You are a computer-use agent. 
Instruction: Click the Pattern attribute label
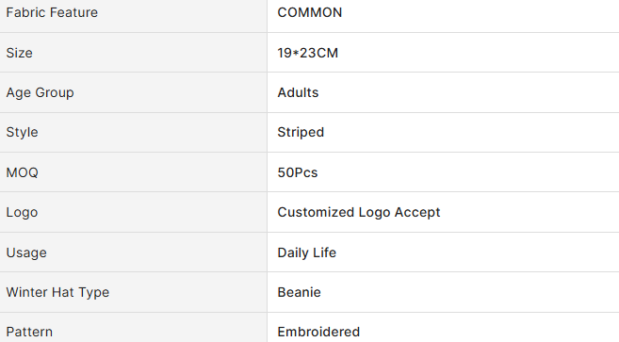pyautogui.click(x=29, y=332)
